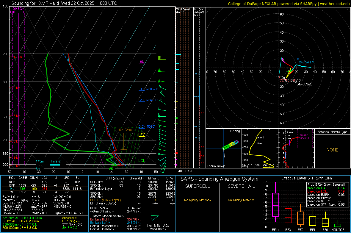Click the LCL-EL (Cloud Layer) row

[133, 200]
